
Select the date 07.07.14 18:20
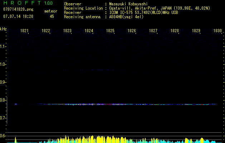coord(18,16)
